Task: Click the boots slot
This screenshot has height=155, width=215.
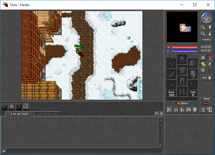Action: 182,92
